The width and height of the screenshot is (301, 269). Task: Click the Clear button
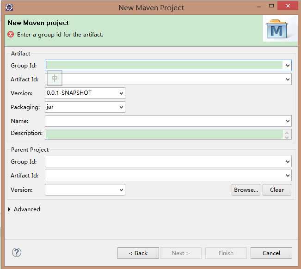[x=277, y=190]
